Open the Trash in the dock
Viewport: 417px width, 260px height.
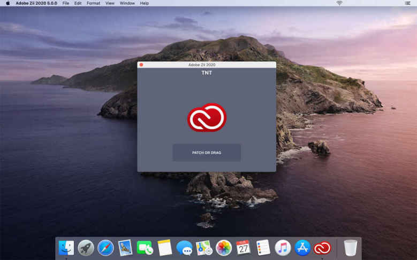pos(351,248)
